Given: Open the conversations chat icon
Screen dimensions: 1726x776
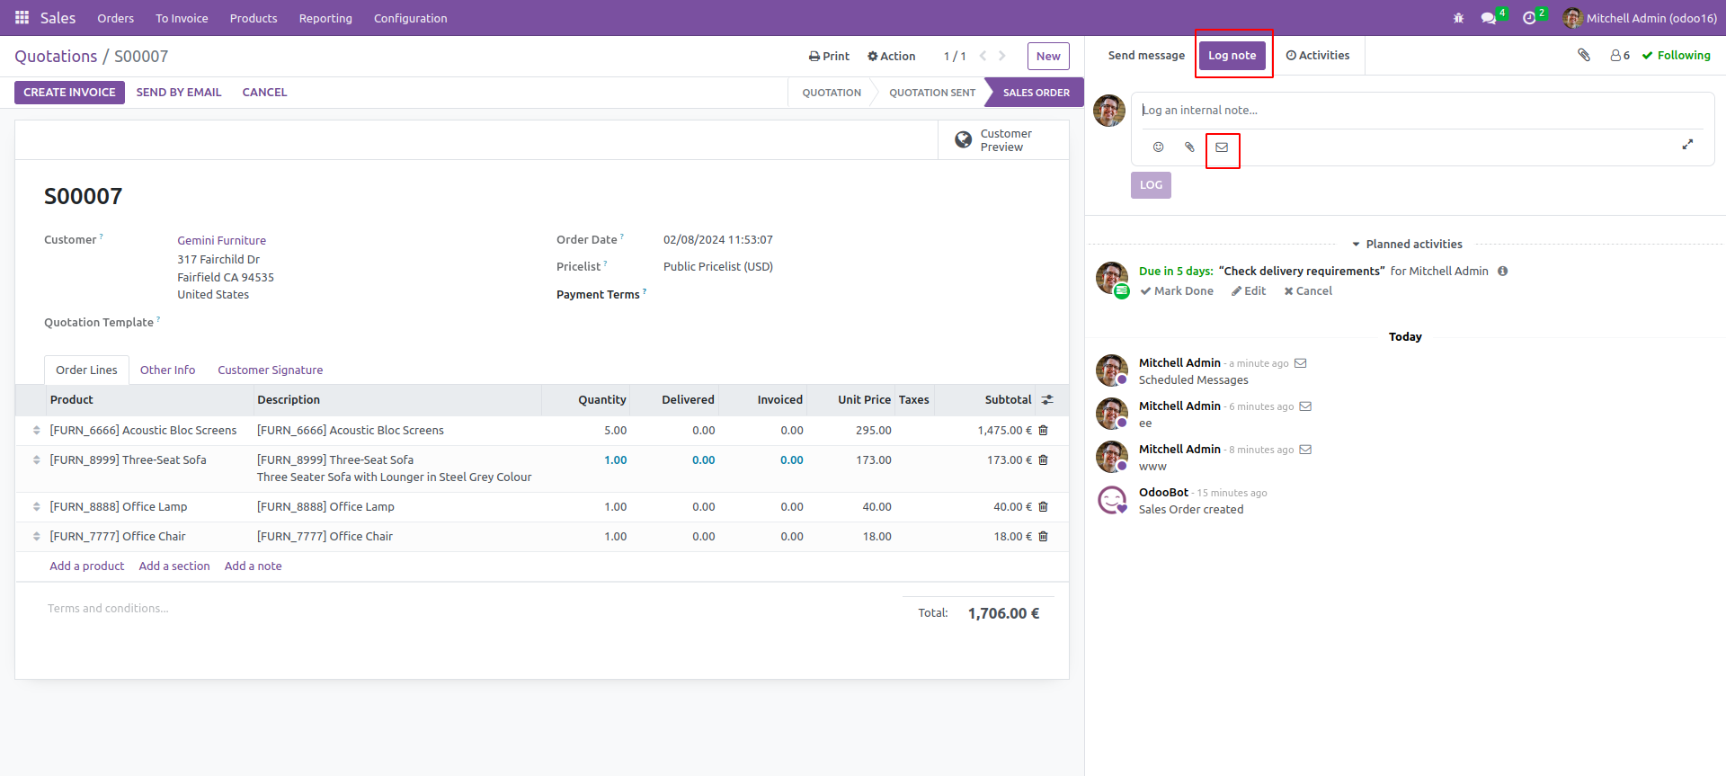Looking at the screenshot, I should point(1489,18).
